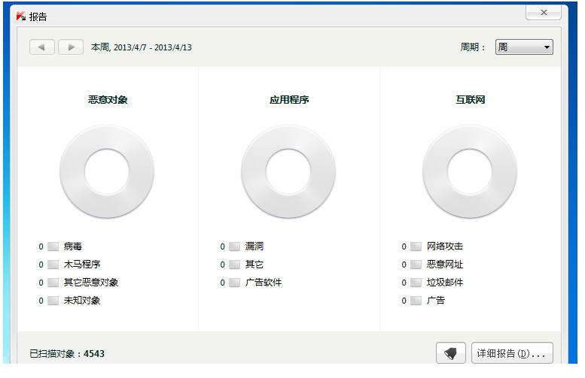Click the Kaspersky logo in title bar

21,17
